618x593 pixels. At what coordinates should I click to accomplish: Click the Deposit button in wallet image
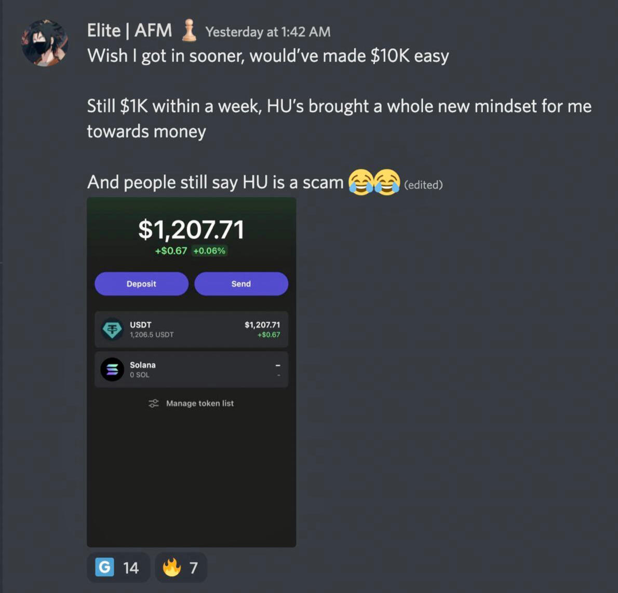click(x=141, y=283)
